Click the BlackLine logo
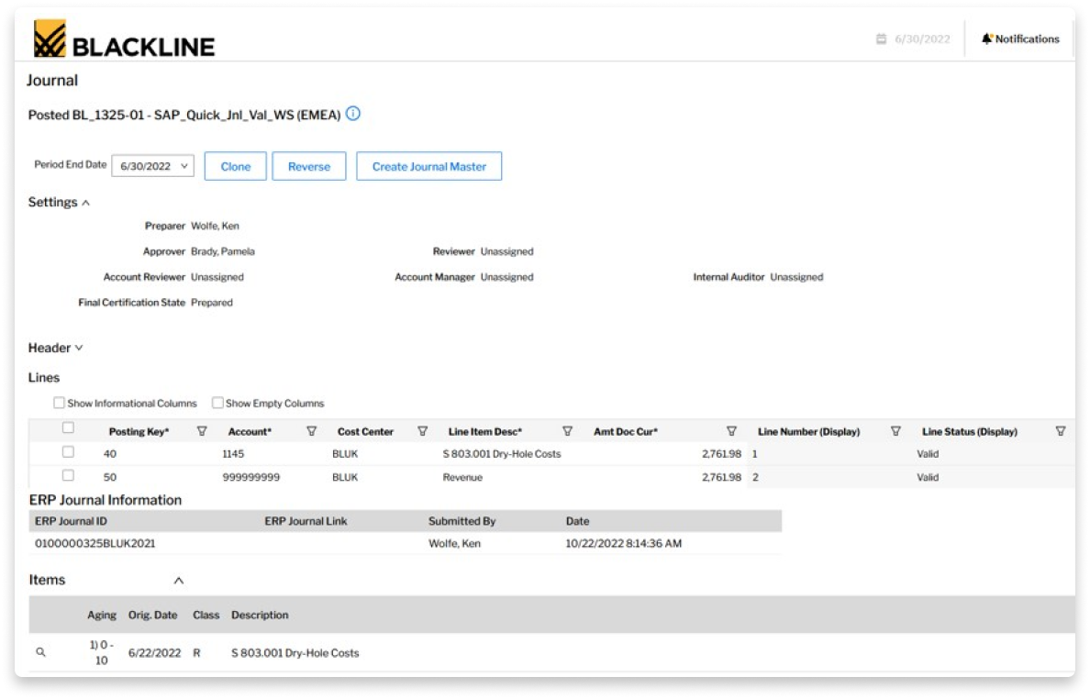1090x699 pixels. [x=124, y=39]
